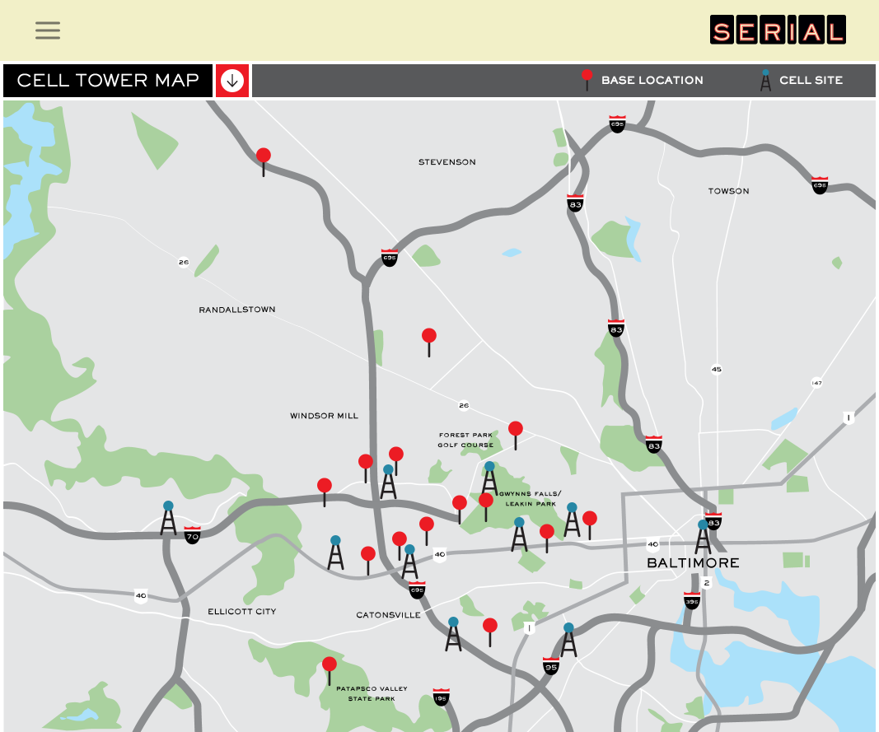The height and width of the screenshot is (732, 879).
Task: Click cell tower at Forest Park Golf Course
Action: [489, 479]
